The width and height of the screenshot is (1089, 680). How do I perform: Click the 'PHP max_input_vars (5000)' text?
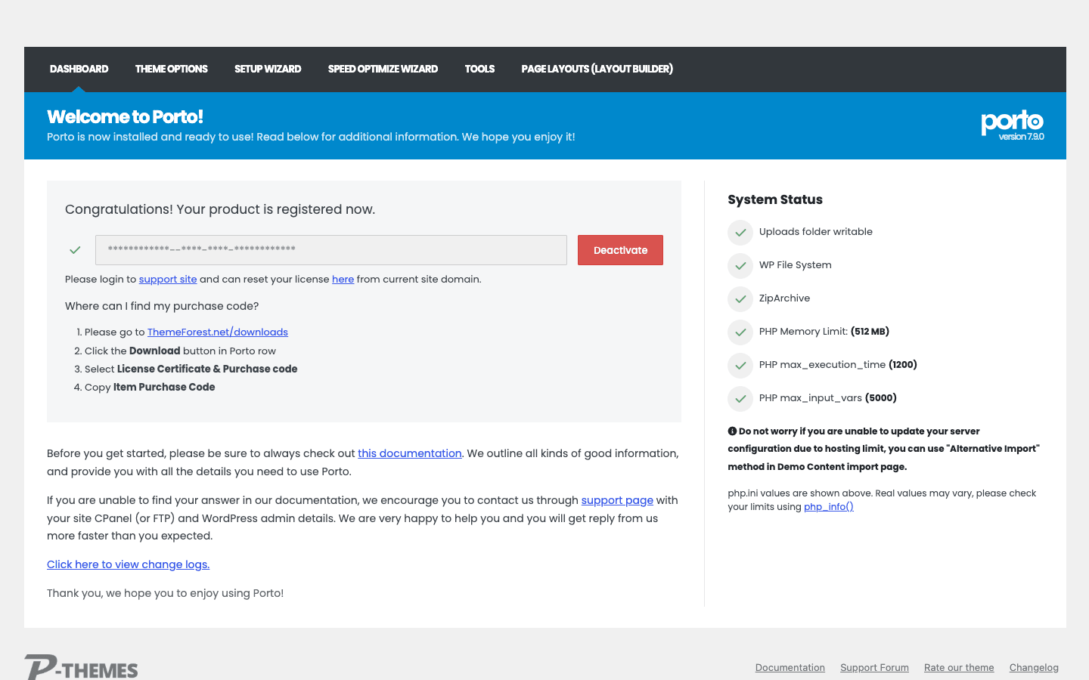click(828, 397)
